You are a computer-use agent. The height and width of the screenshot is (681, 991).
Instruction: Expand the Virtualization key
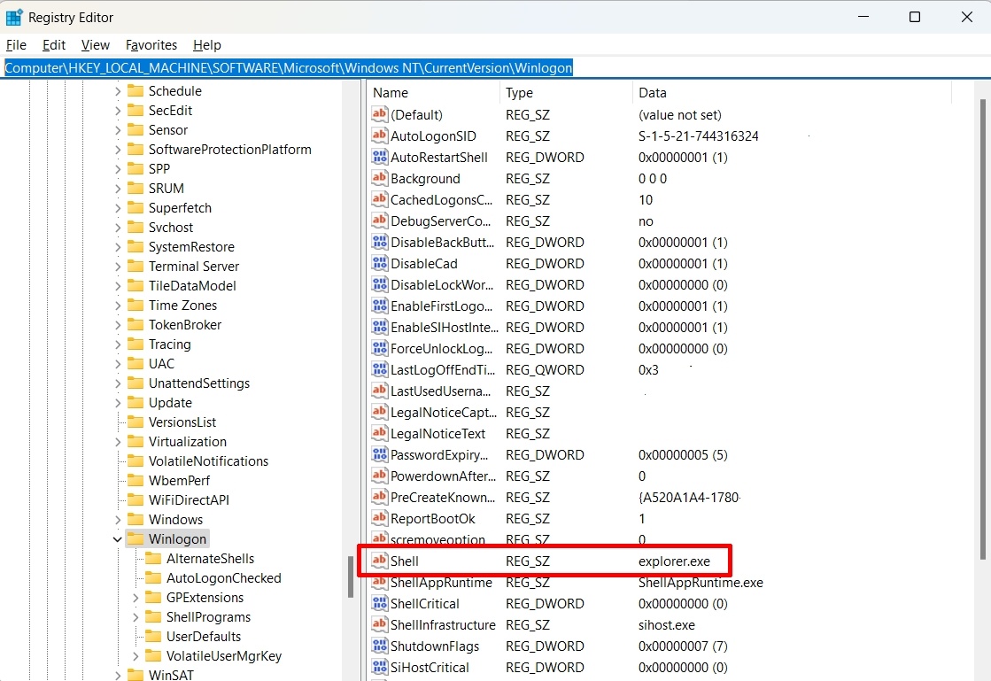(118, 442)
